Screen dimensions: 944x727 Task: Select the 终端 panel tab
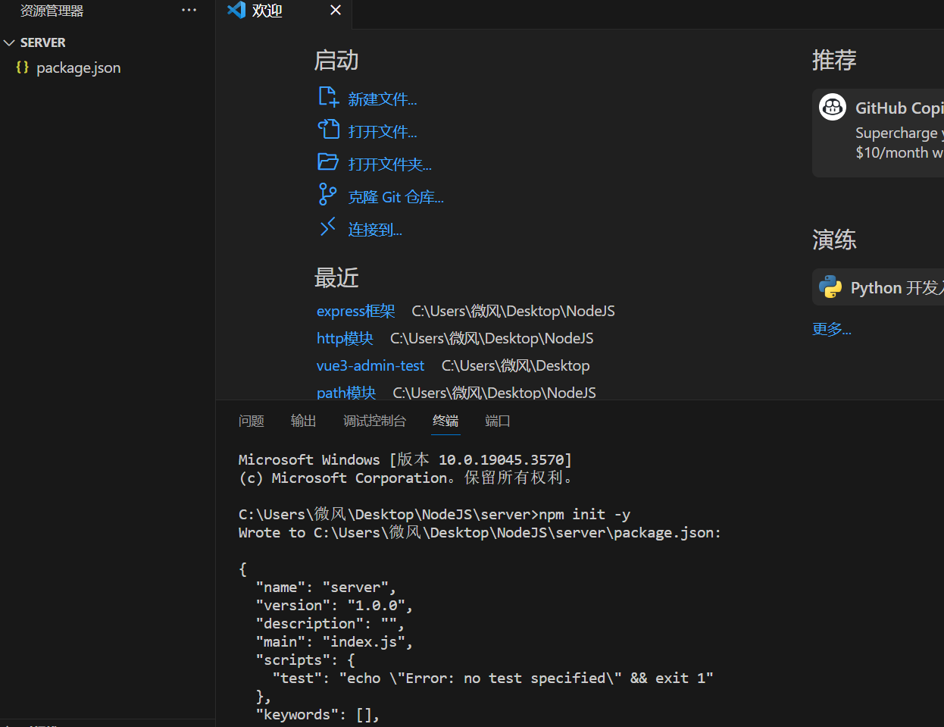tap(445, 421)
